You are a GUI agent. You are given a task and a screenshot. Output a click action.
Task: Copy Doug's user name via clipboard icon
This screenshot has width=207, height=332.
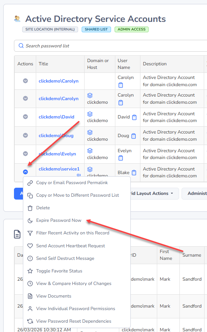pyautogui.click(x=134, y=136)
